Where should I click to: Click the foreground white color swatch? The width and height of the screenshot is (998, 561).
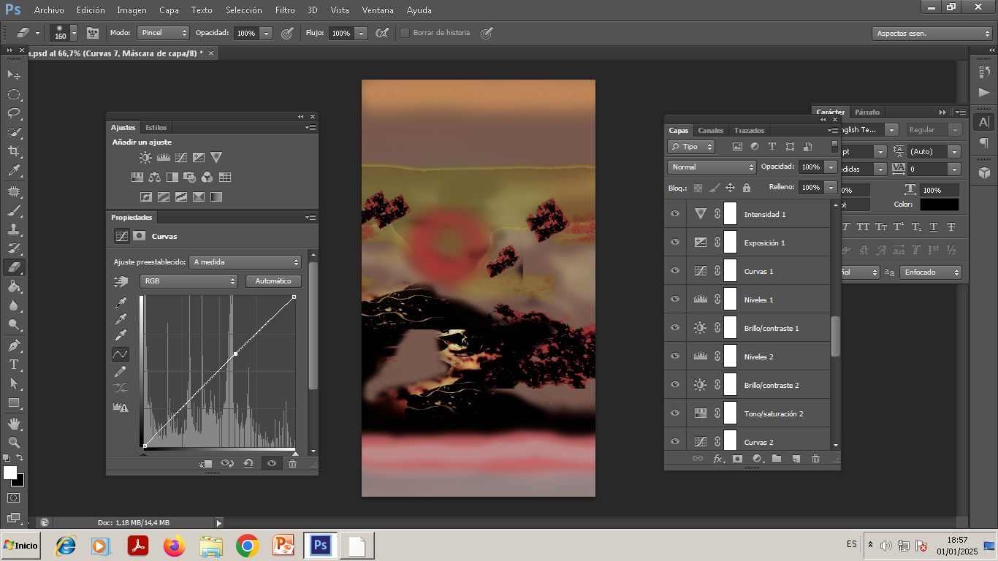point(9,473)
